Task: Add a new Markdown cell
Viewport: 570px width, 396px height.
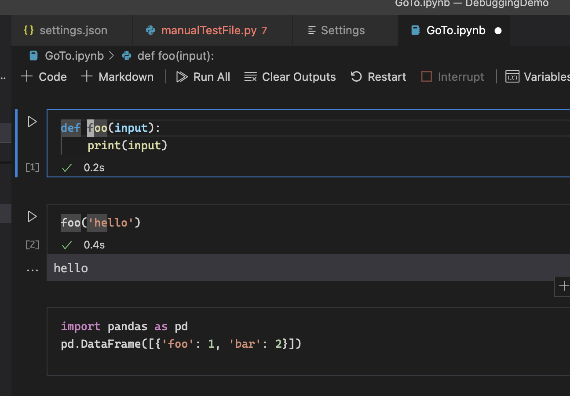Action: point(117,77)
